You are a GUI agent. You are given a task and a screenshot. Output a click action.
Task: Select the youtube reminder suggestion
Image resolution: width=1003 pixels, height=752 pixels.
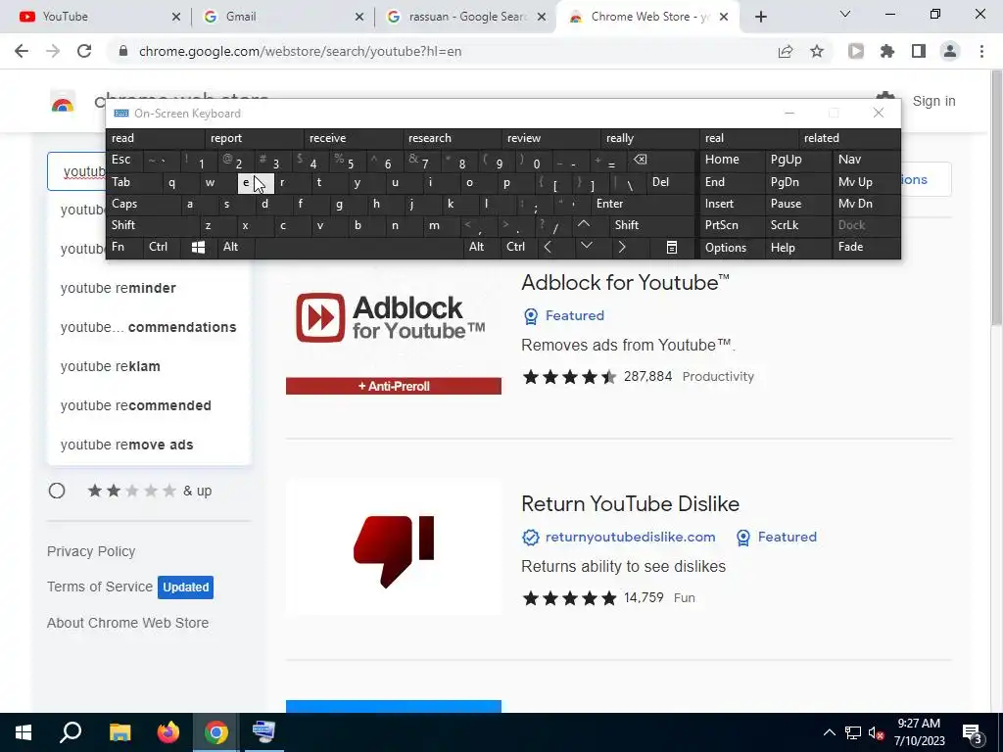tap(118, 288)
